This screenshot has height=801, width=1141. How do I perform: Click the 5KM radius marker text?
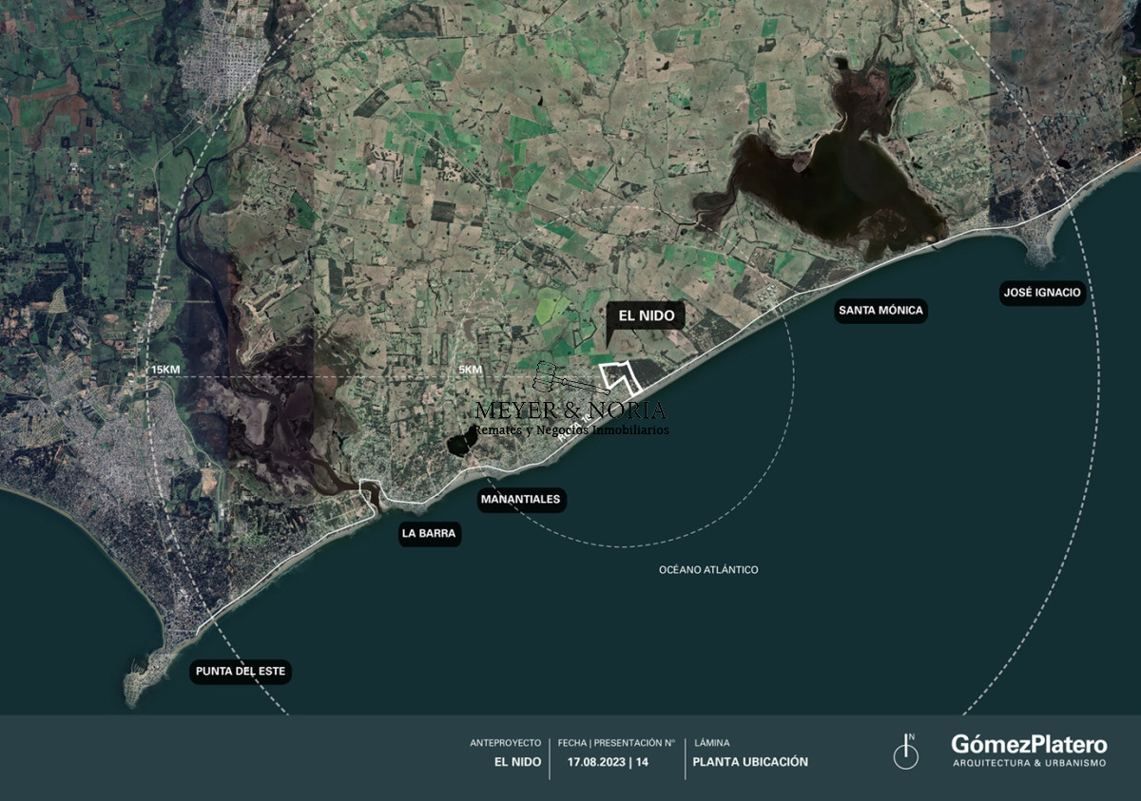pyautogui.click(x=470, y=369)
